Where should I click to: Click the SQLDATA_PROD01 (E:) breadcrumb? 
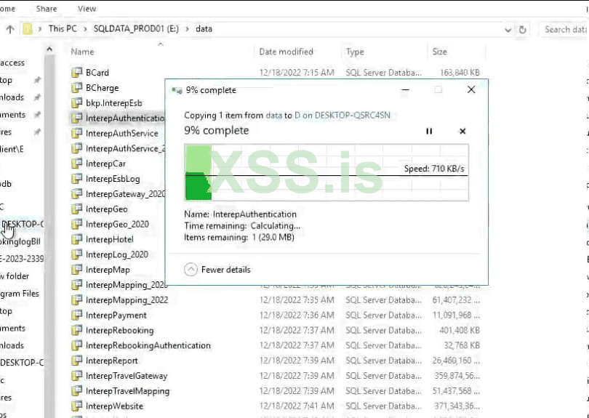pos(136,29)
